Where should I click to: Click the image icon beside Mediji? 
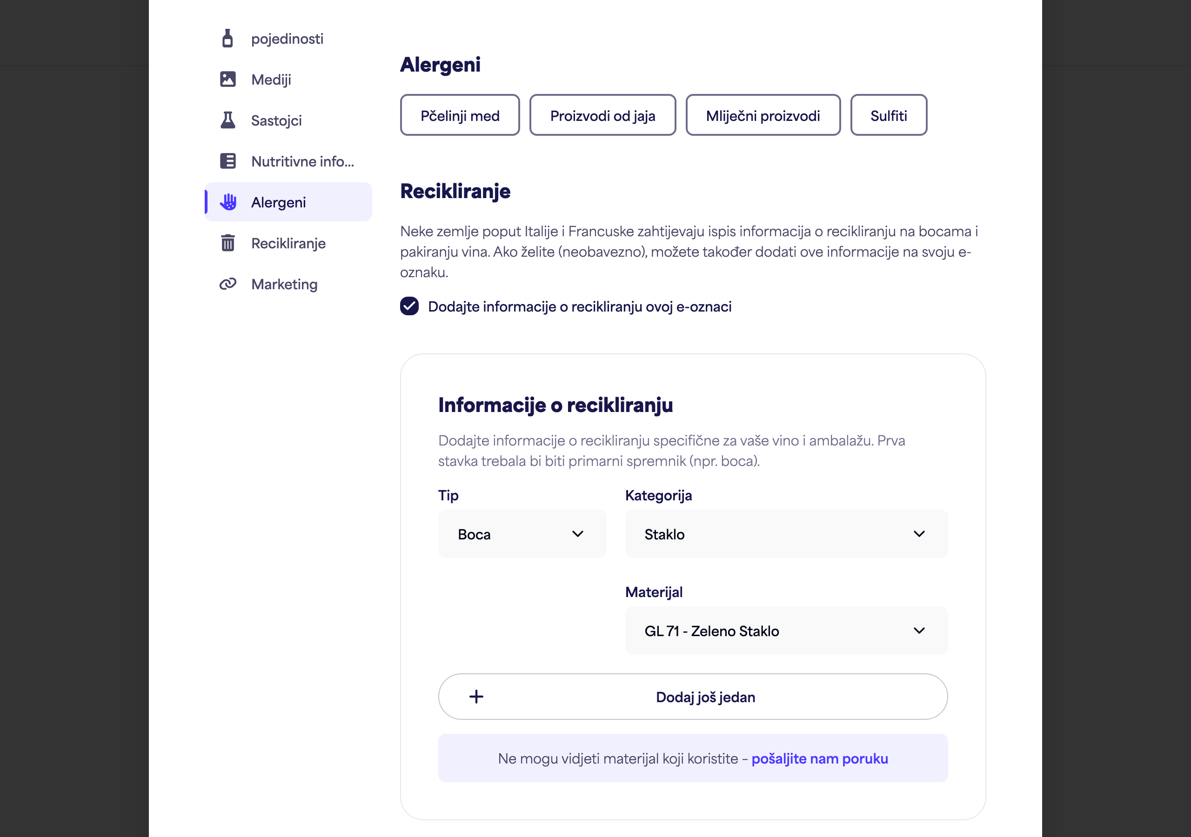(227, 80)
